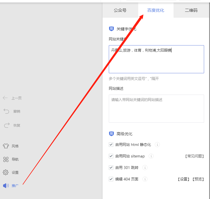Viewport: 210px width, 199px height.
Task: Switch to the 公众号 tab
Action: pos(120,10)
